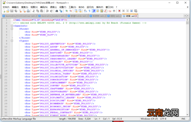Click the Zoom Out toolbar icon

[x=70, y=11]
